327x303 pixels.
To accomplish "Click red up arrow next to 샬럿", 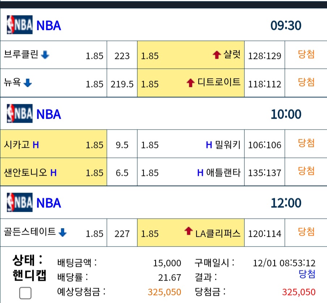I will point(217,55).
